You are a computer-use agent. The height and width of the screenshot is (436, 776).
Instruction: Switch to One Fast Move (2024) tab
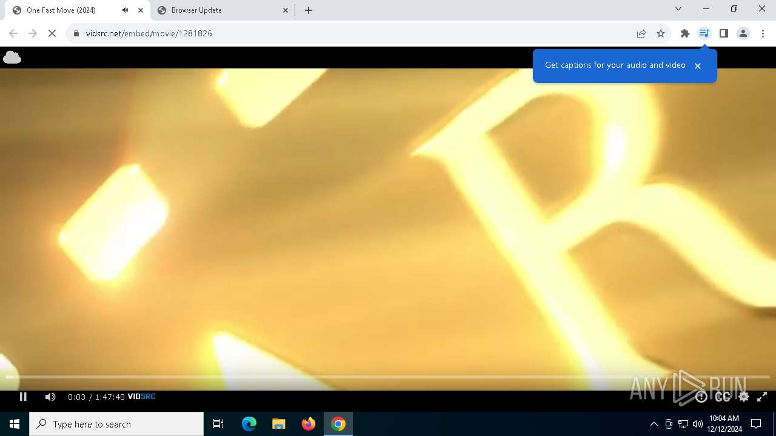(78, 10)
